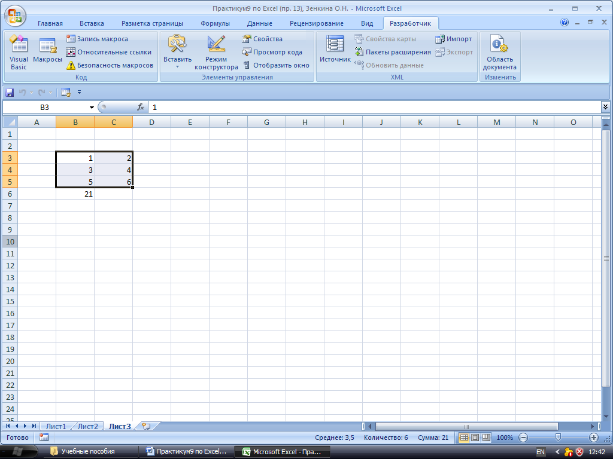Open Безопасность макросов settings
This screenshot has height=459, width=613.
click(x=110, y=65)
